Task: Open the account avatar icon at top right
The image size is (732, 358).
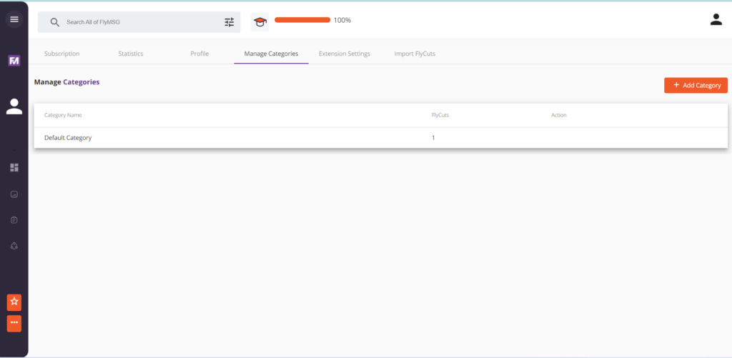Action: pyautogui.click(x=716, y=19)
